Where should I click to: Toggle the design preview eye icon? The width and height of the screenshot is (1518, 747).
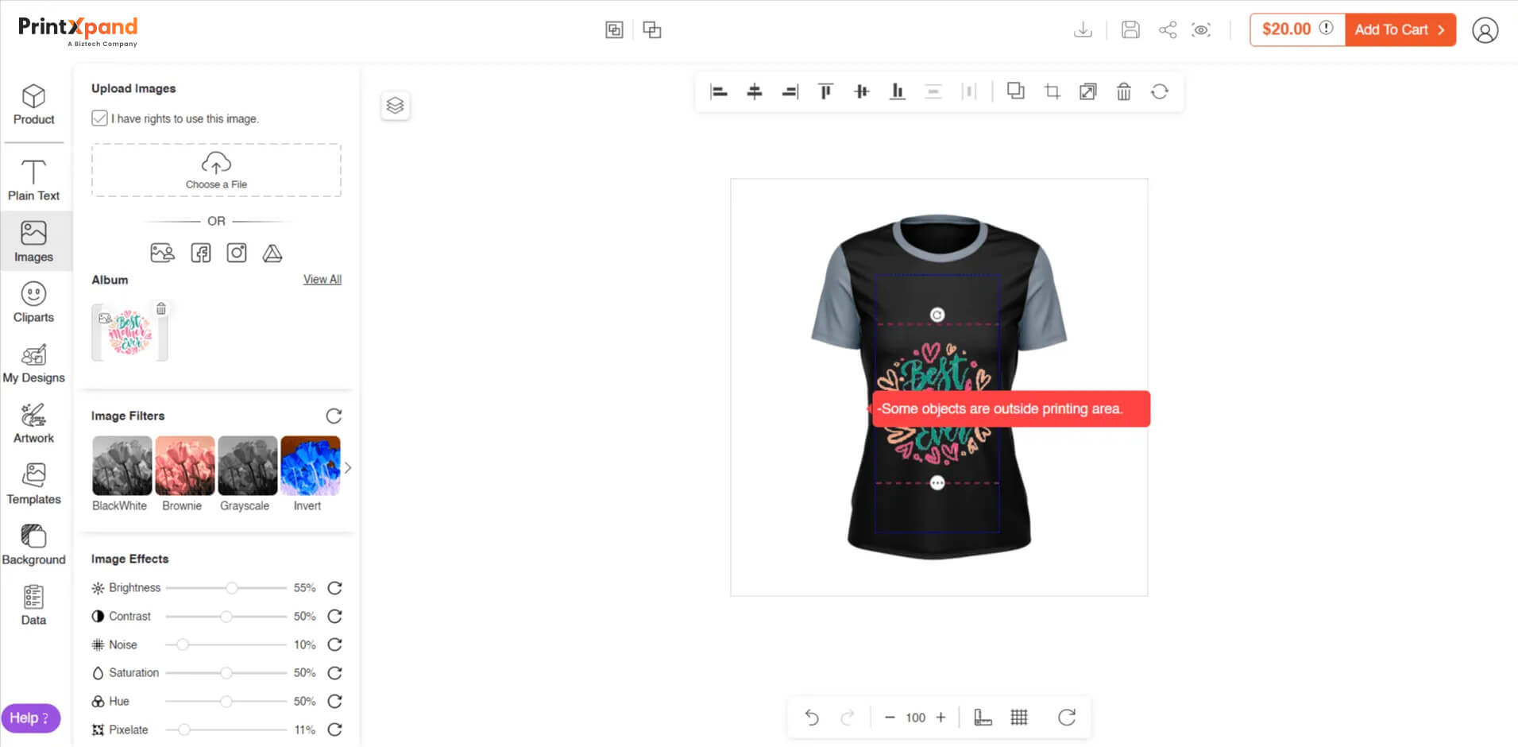[x=1201, y=30]
